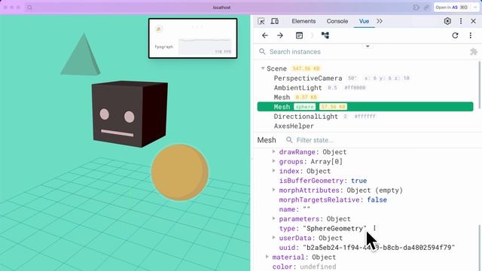The height and width of the screenshot is (271, 482).
Task: Click the uuid value string
Action: pos(379,248)
